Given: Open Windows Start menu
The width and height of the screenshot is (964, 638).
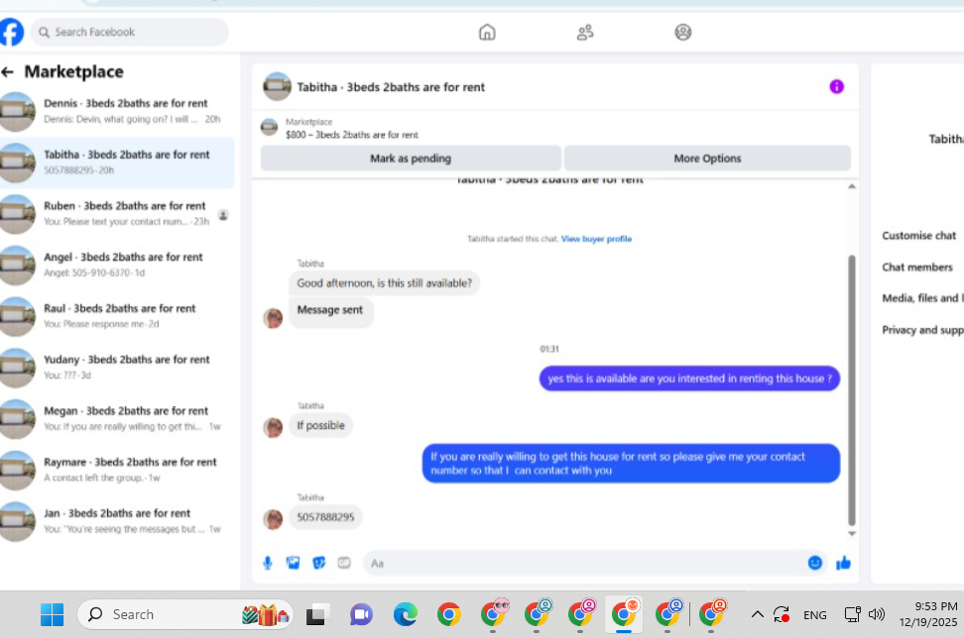Looking at the screenshot, I should 53,614.
